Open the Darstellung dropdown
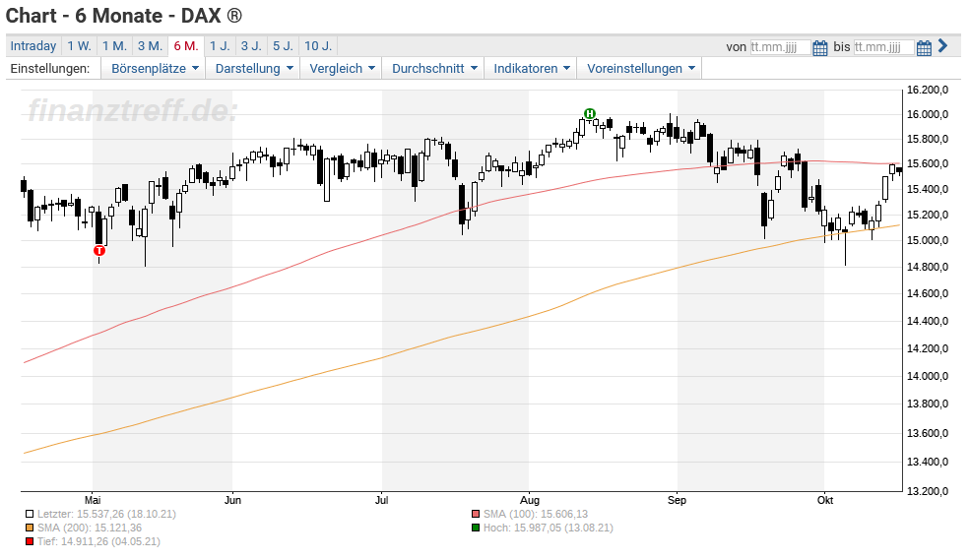Screen dimensions: 970x560 254,69
